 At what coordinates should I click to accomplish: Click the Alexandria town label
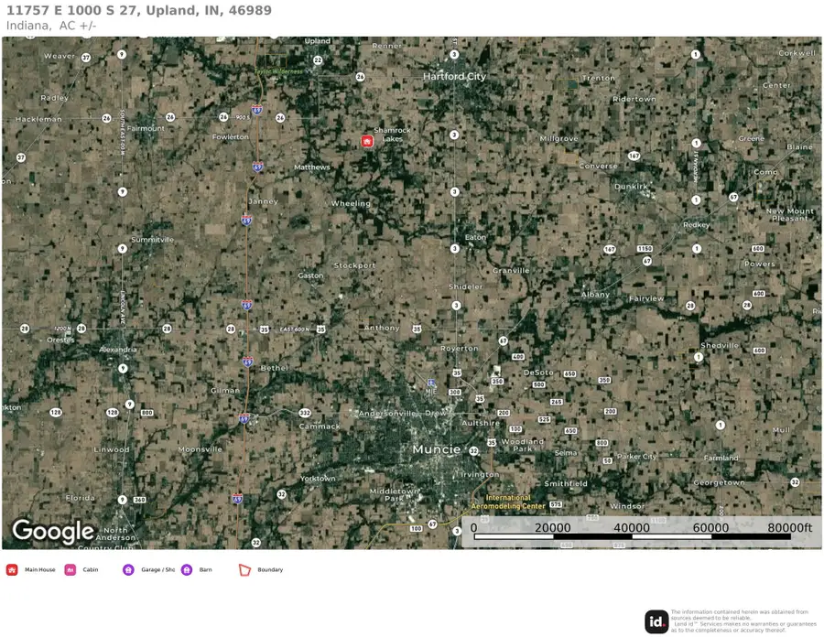click(118, 349)
